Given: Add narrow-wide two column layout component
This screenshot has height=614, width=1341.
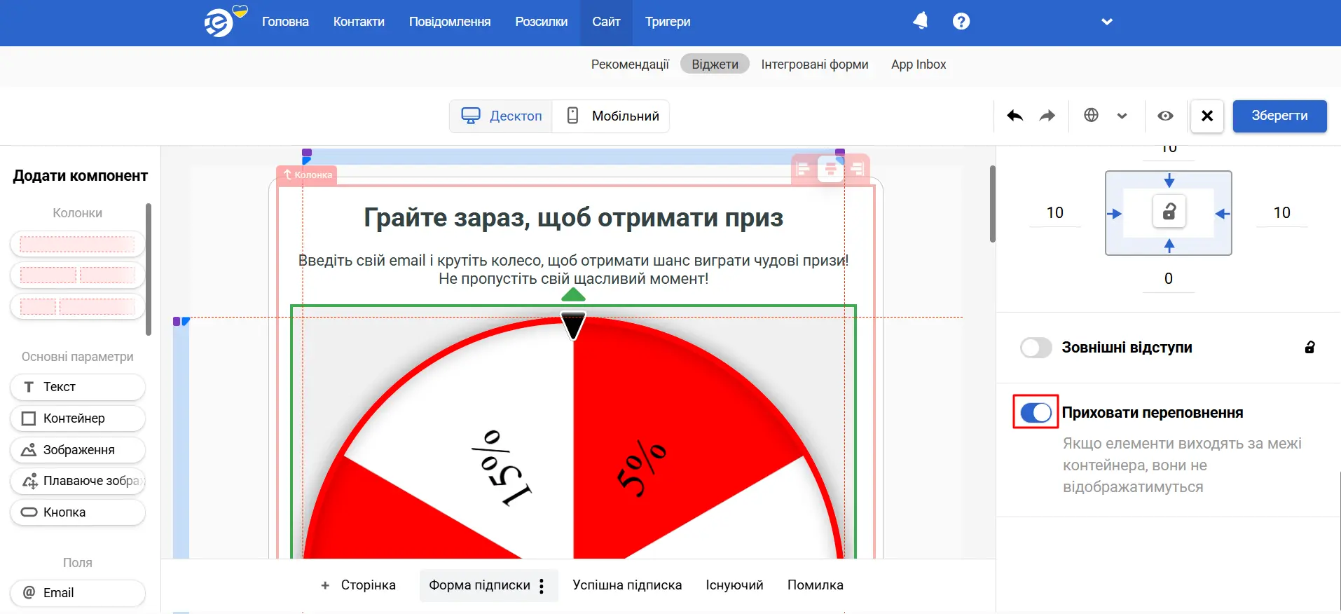Looking at the screenshot, I should [x=77, y=306].
